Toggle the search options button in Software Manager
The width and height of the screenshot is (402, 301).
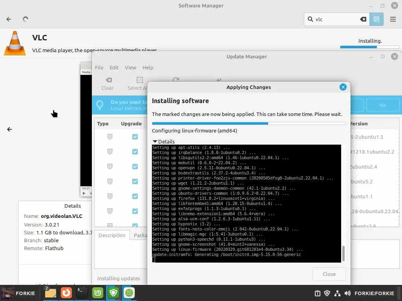tap(376, 19)
